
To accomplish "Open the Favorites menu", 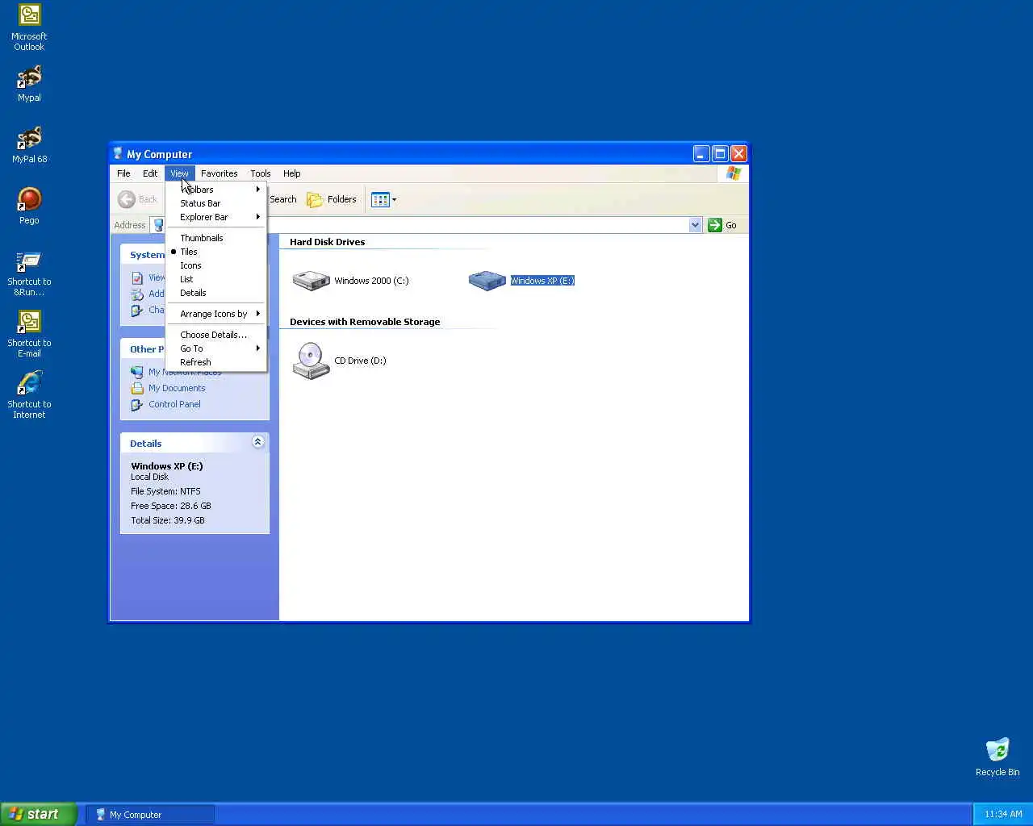I will tap(219, 173).
